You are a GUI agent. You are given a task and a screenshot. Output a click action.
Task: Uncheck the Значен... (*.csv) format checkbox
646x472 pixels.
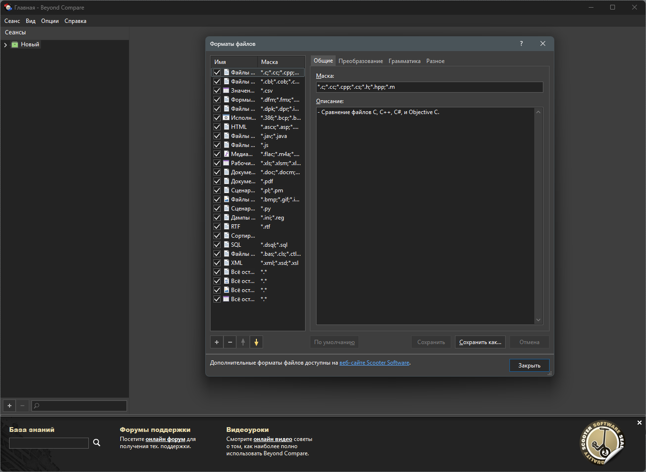217,91
